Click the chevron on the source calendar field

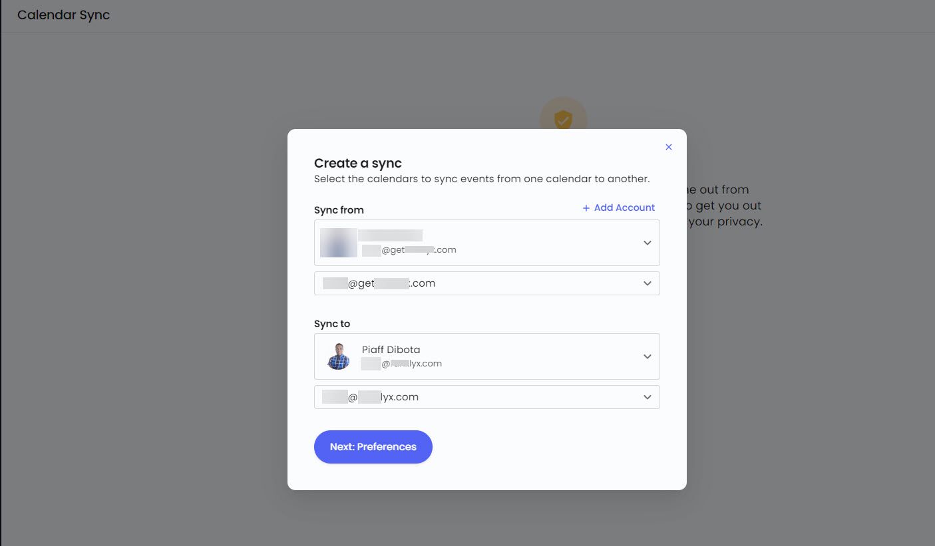[647, 283]
